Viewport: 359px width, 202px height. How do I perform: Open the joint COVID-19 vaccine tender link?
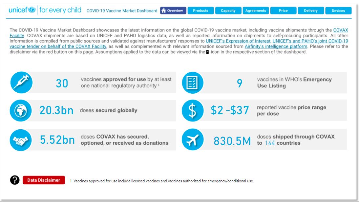click(310, 41)
